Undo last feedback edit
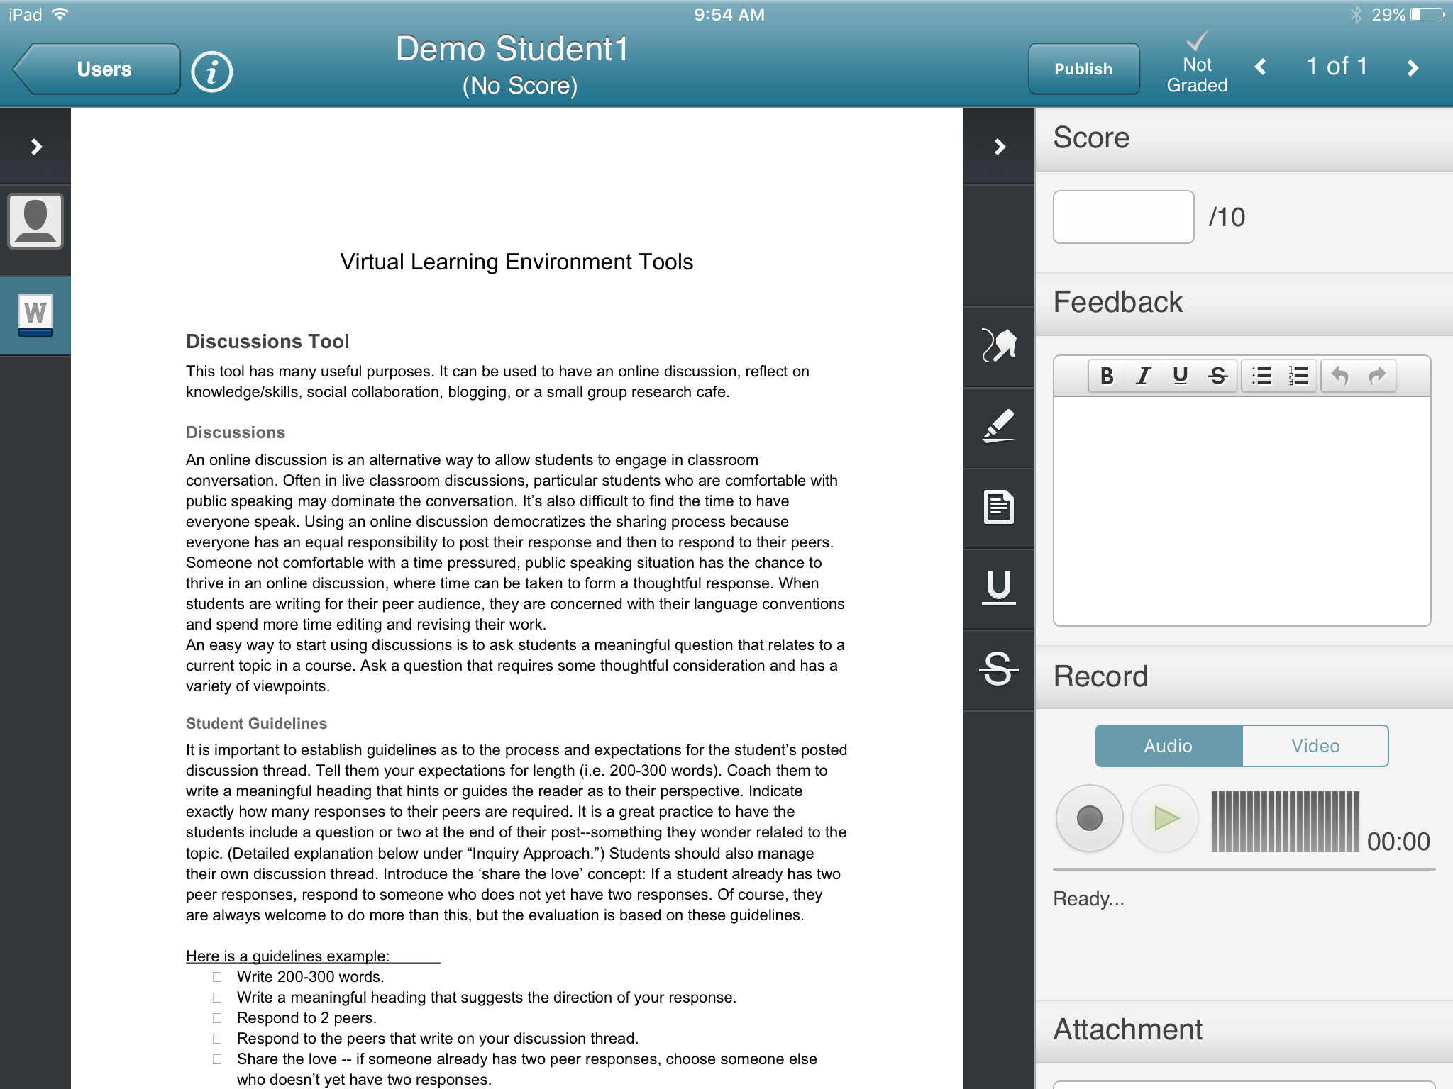1453x1089 pixels. [x=1339, y=376]
